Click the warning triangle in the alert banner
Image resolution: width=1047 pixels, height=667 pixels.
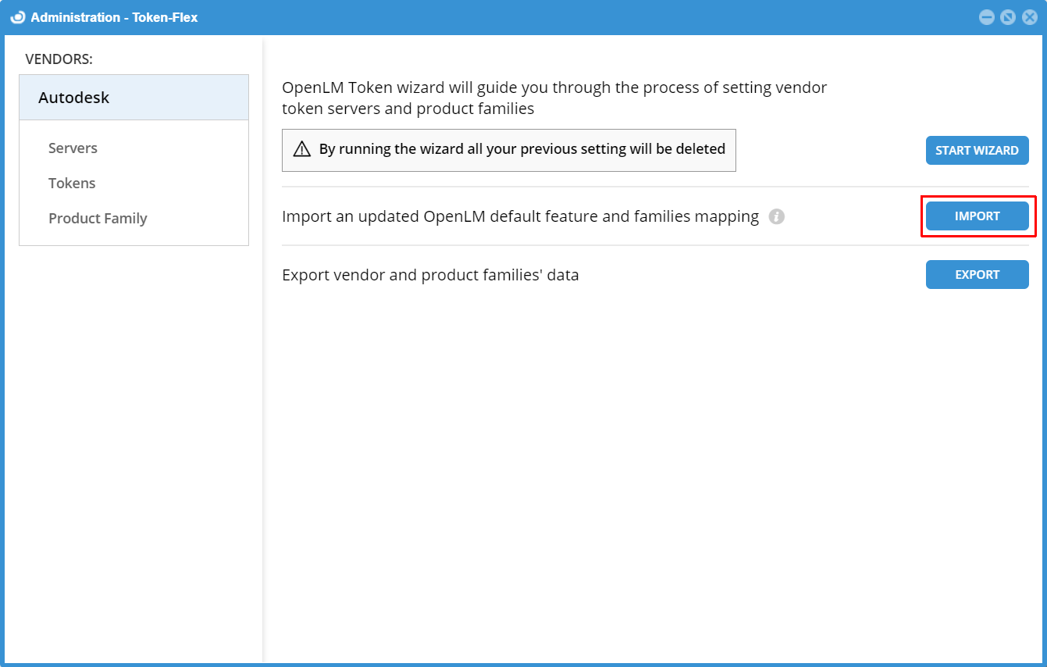pyautogui.click(x=302, y=148)
